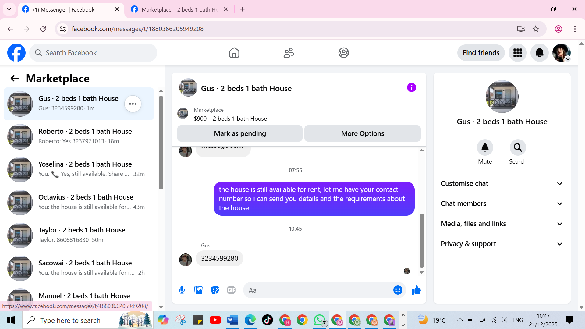This screenshot has height=329, width=585.
Task: Click the Facebook logo icon
Action: coord(16,53)
